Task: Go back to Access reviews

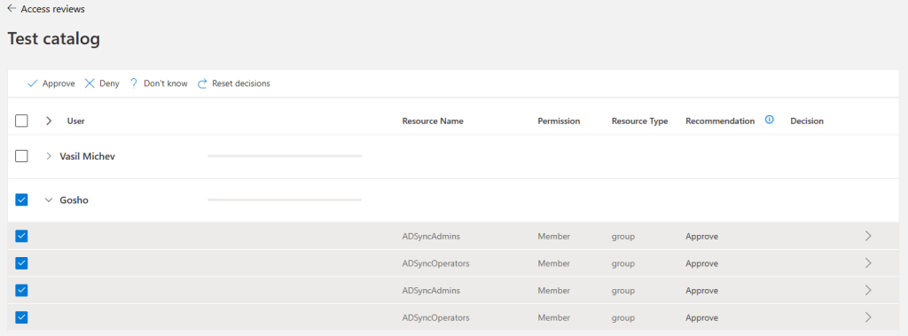Action: 46,9
